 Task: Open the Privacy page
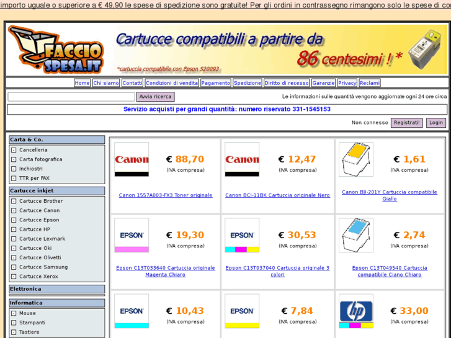pos(347,83)
